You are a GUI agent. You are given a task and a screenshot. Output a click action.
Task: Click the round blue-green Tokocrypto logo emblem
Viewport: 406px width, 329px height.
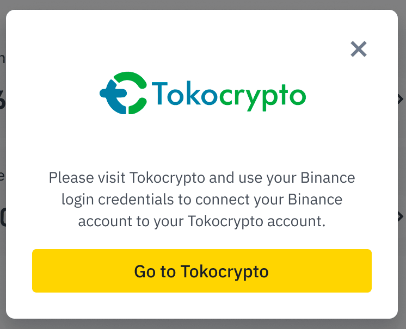point(124,93)
